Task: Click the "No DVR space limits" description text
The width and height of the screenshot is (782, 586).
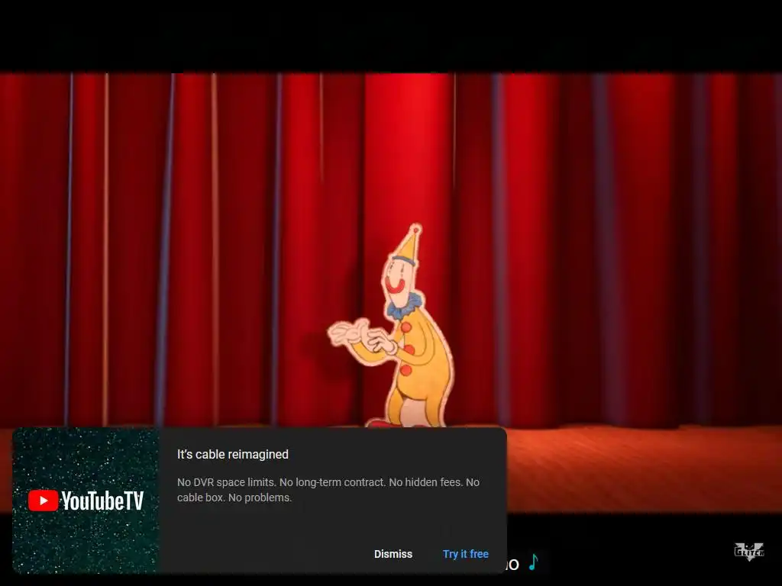Action: coord(328,490)
